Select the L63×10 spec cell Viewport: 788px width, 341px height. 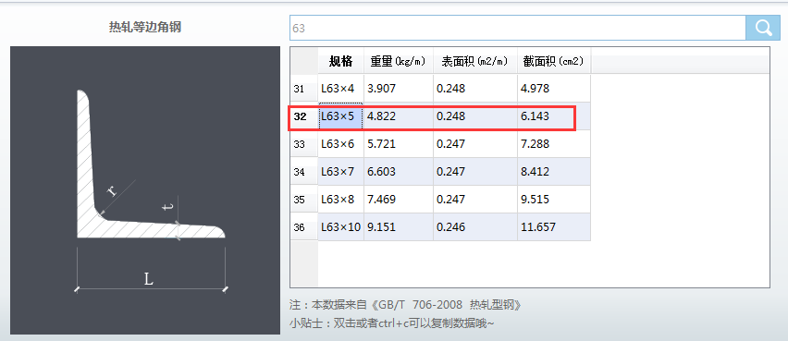pos(340,227)
